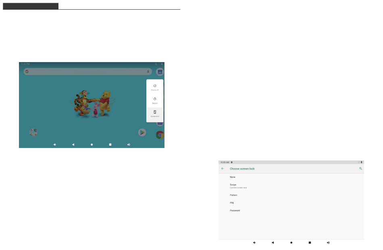The width and height of the screenshot is (383, 250).
Task: Select Password screen lock option
Action: (291, 210)
